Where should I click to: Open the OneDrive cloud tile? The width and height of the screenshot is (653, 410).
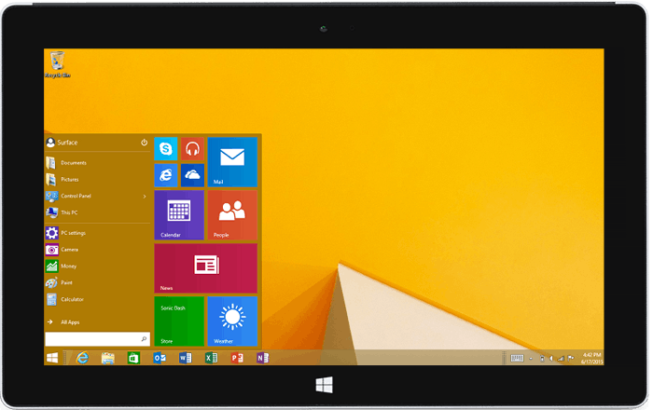pos(192,175)
